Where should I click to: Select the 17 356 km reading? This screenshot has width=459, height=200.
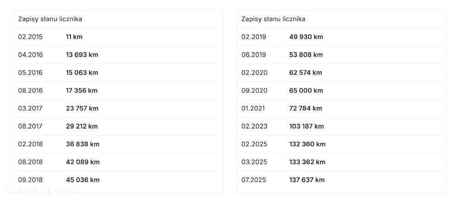82,91
